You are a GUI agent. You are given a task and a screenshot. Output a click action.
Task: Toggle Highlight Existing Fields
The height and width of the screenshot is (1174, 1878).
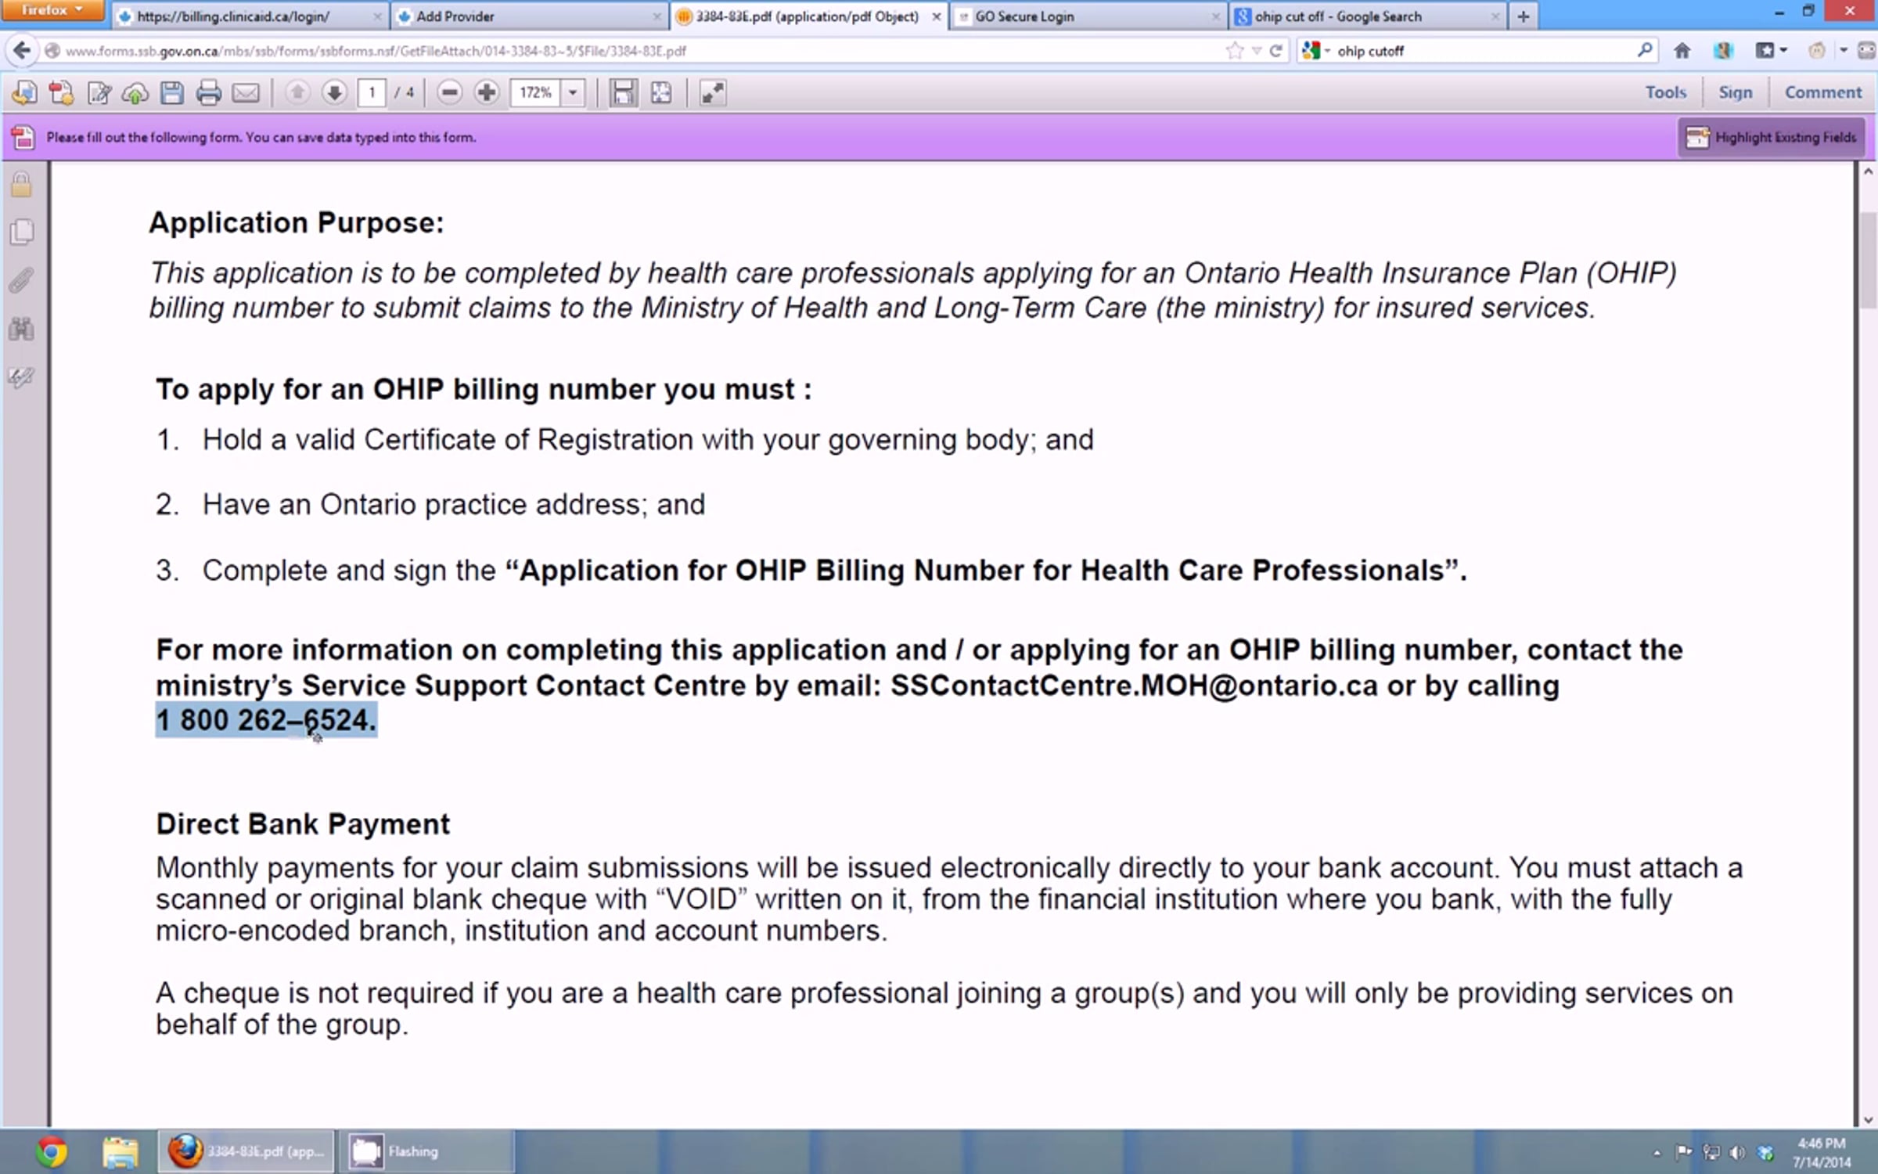point(1771,138)
